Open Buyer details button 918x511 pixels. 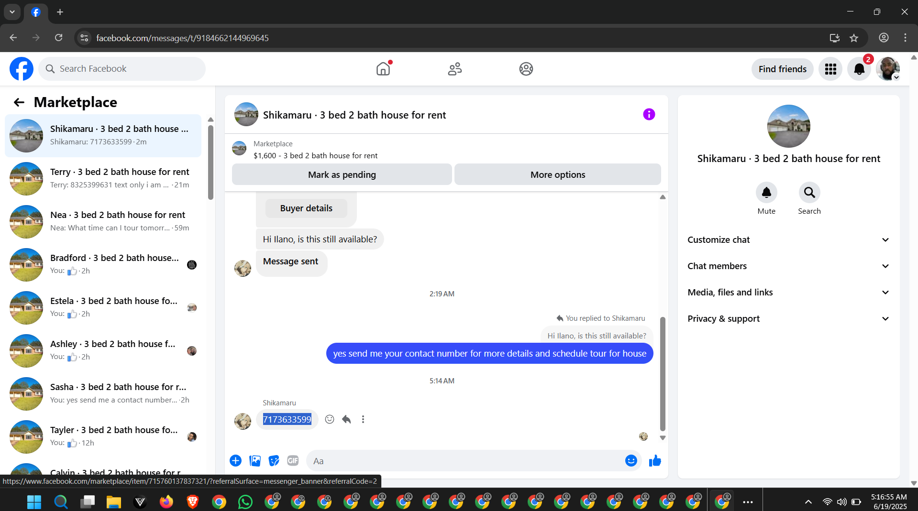pos(306,208)
